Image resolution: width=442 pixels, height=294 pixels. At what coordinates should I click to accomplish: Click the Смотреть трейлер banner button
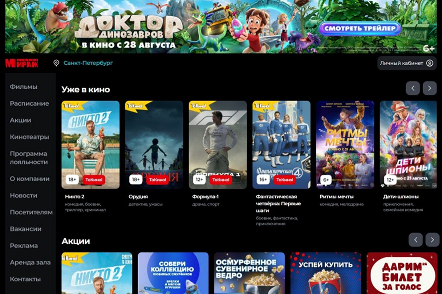360,28
